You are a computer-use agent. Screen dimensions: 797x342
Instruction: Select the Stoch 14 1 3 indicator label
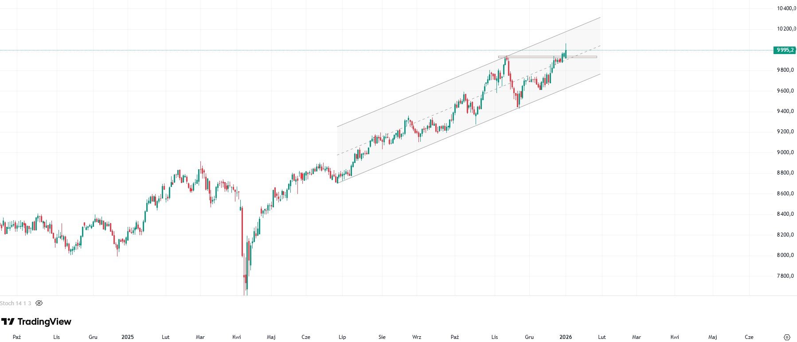tap(16, 303)
